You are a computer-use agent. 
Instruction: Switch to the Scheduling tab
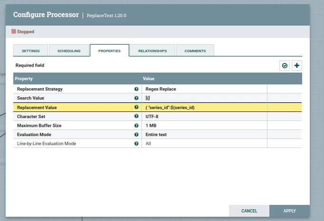point(69,50)
